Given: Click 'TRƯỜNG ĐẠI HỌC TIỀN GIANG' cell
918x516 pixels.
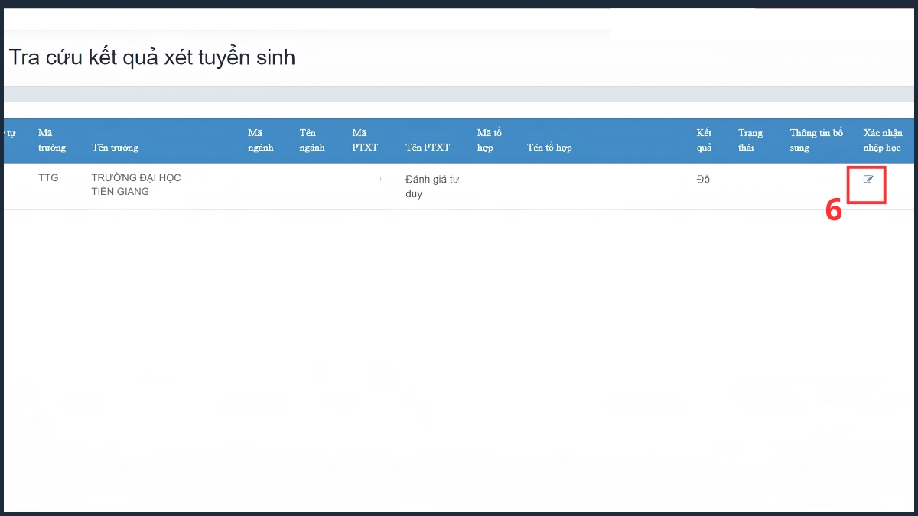Looking at the screenshot, I should click(x=136, y=184).
